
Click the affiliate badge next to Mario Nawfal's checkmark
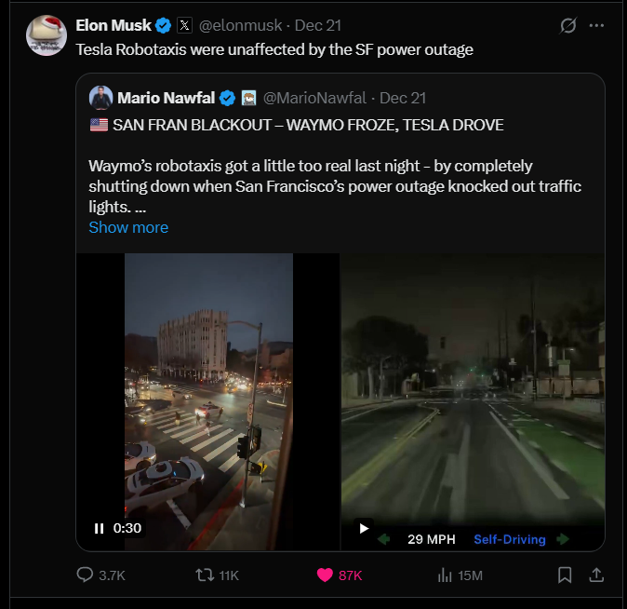[248, 98]
